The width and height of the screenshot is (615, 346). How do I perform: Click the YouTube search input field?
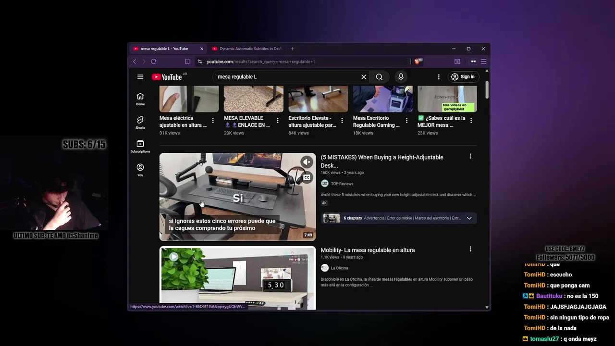(x=287, y=77)
